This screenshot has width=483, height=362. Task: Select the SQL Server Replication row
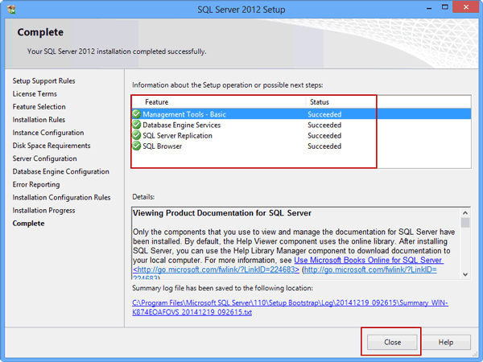pyautogui.click(x=301, y=135)
